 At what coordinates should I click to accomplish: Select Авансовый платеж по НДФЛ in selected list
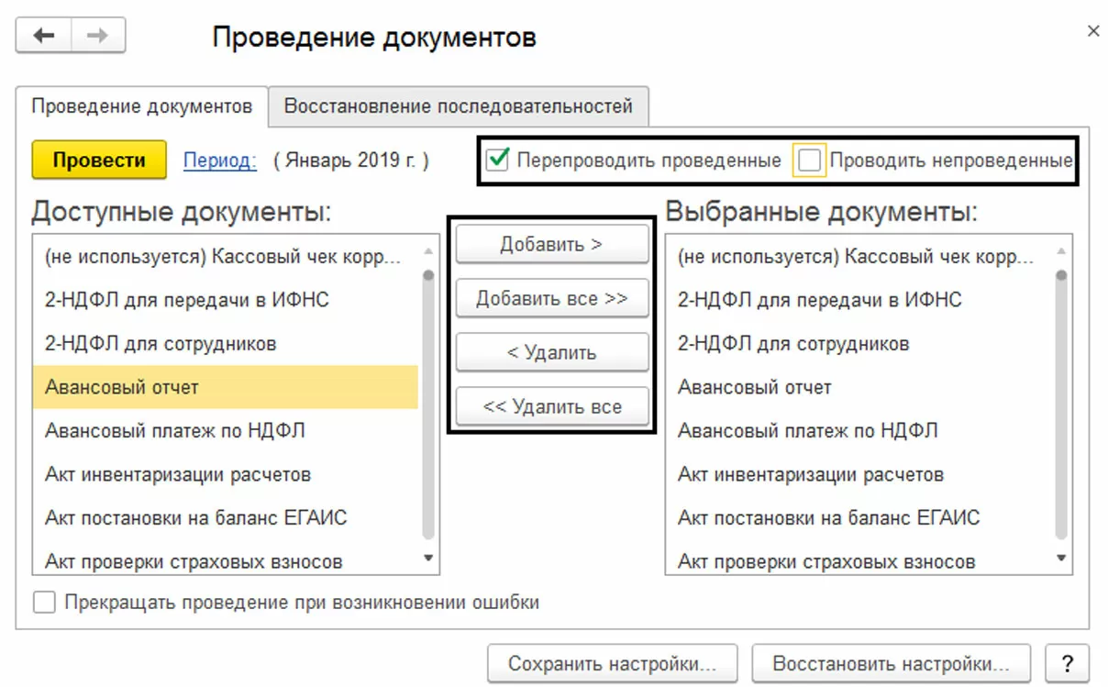859,430
